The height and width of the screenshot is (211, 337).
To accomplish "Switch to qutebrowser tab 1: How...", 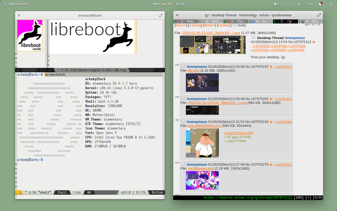I will pyautogui.click(x=186, y=21).
